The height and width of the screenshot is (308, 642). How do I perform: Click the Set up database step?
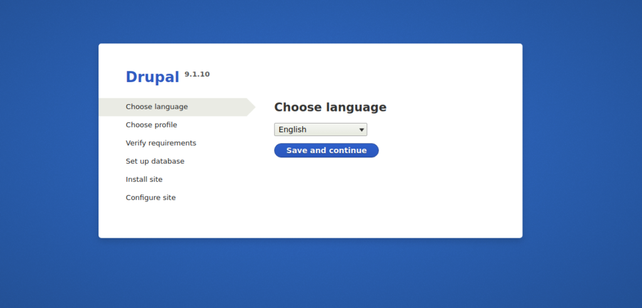(x=155, y=161)
